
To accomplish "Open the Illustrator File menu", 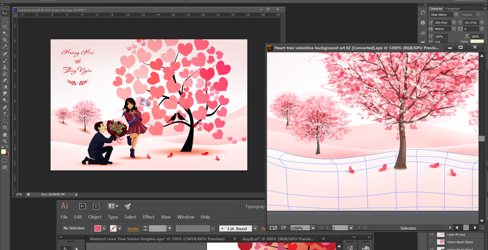I will pos(64,217).
